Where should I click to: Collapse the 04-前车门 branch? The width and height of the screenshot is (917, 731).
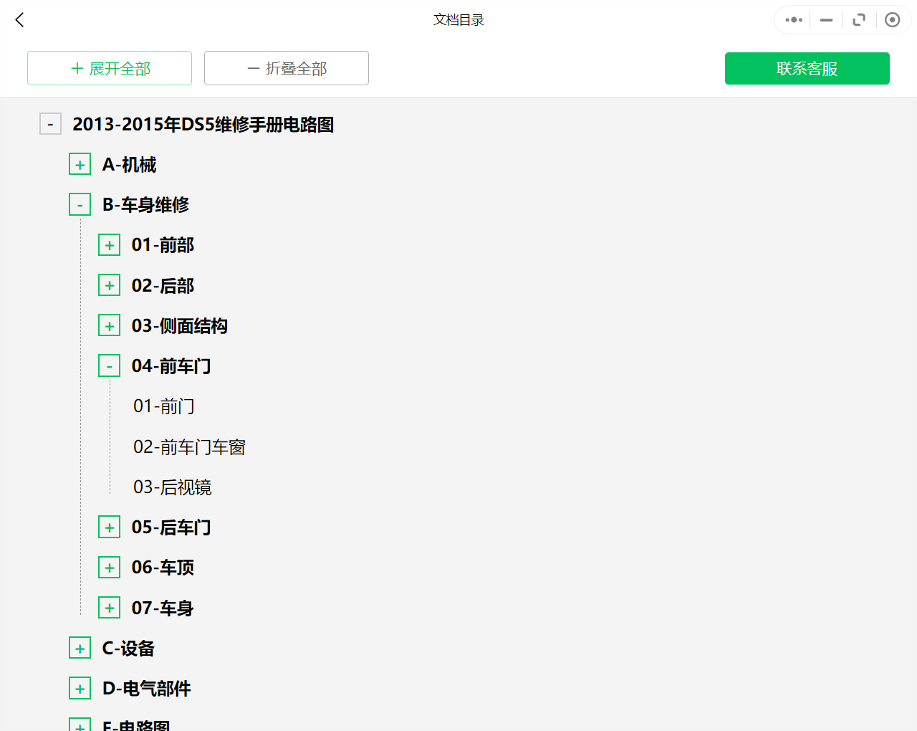[109, 365]
